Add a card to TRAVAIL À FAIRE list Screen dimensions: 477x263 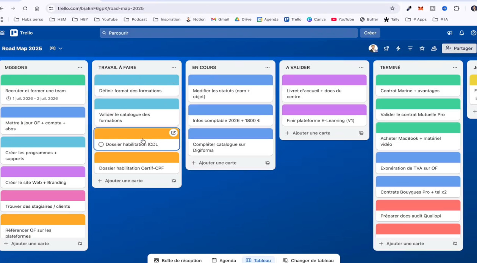[124, 181]
